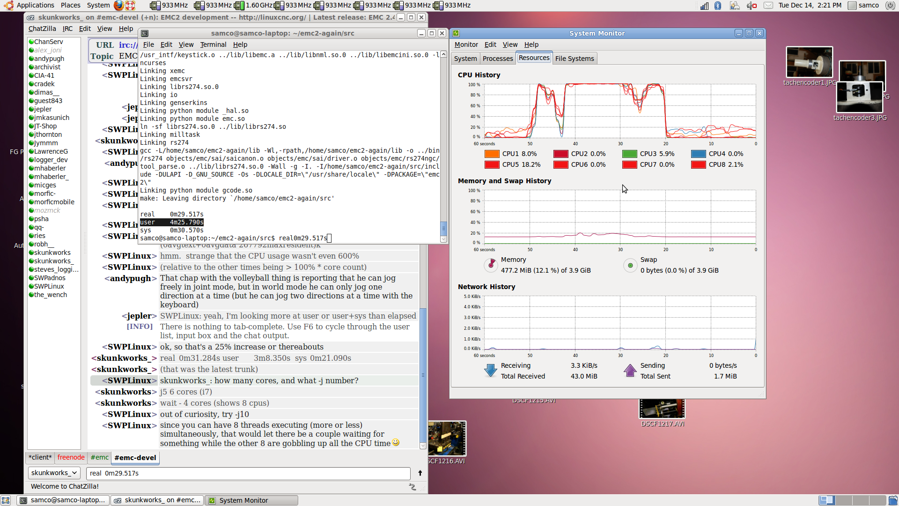Image resolution: width=899 pixels, height=506 pixels.
Task: Click the ChatZilla chat scrollbar down arrow
Action: (423, 446)
